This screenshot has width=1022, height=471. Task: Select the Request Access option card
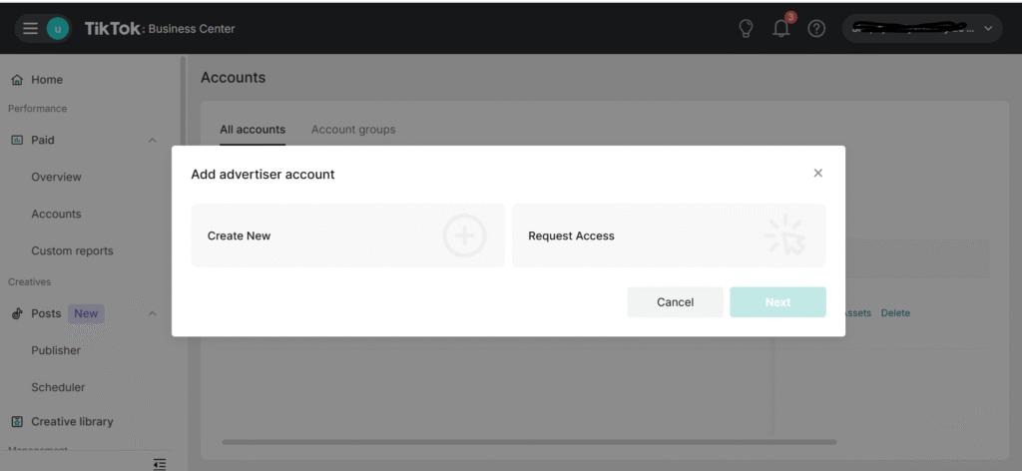[x=668, y=236]
